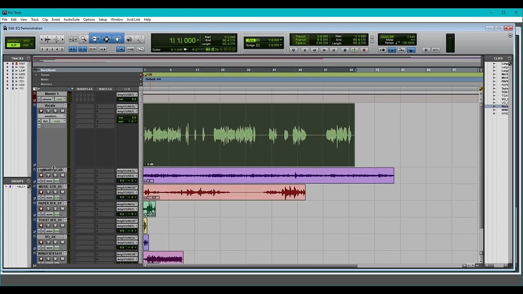The height and width of the screenshot is (294, 523).
Task: Open the Vocals track name menu arrow
Action: point(65,106)
